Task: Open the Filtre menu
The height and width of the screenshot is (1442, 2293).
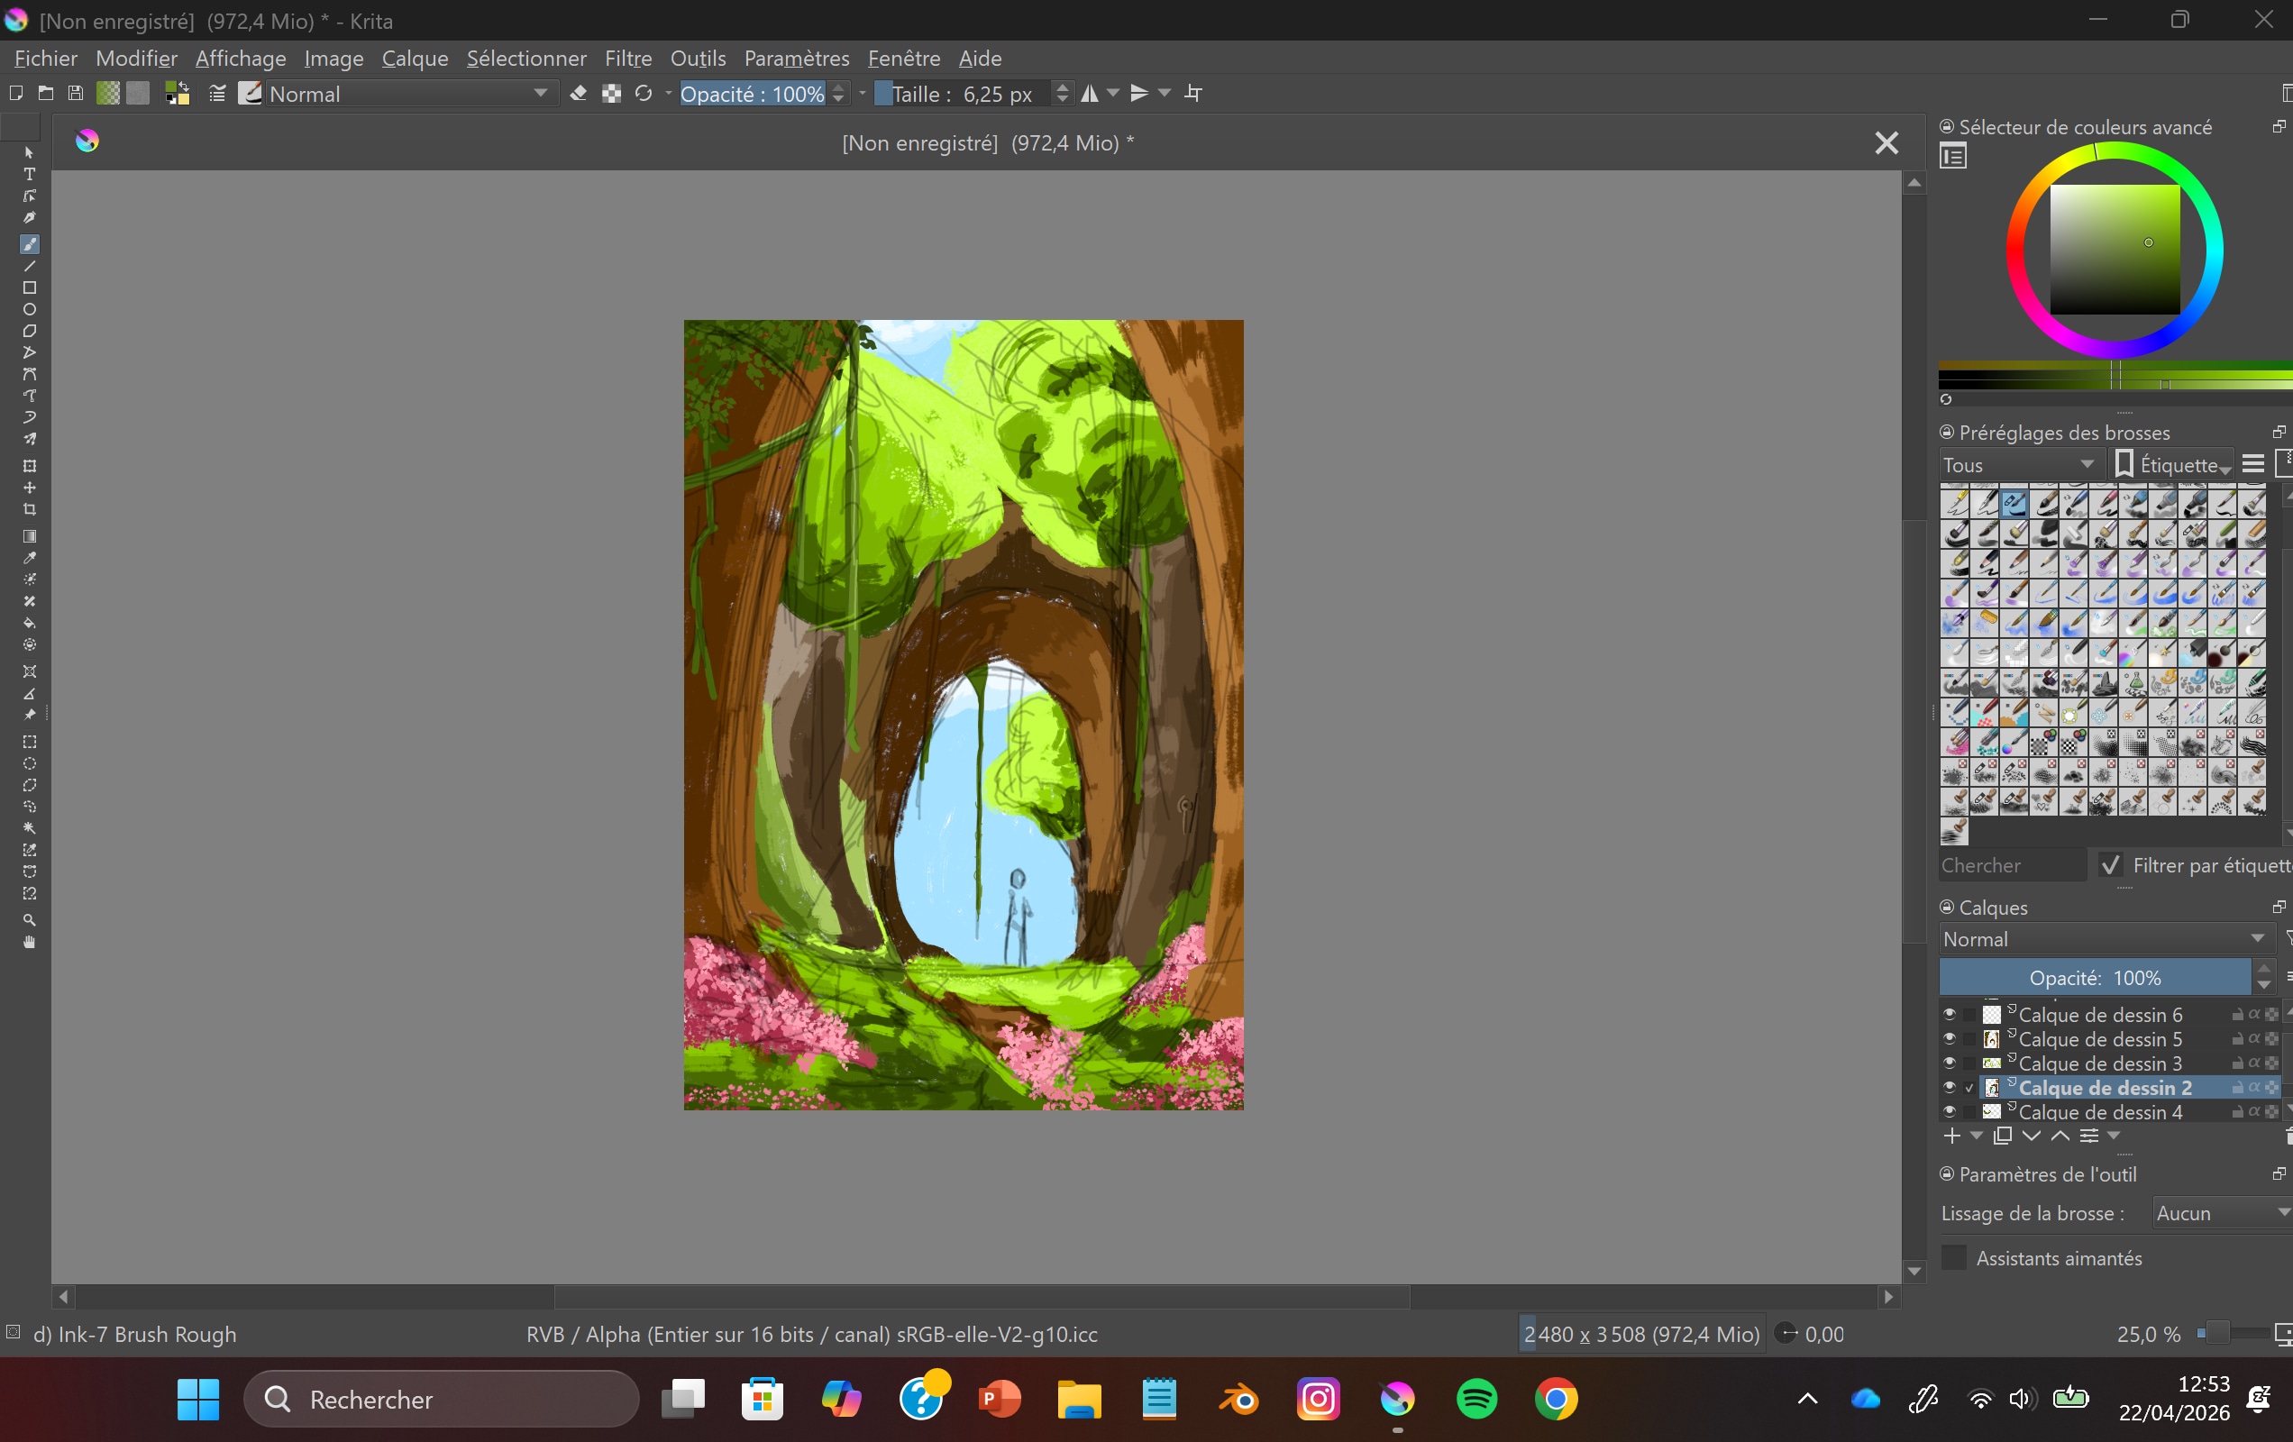Action: pos(627,58)
